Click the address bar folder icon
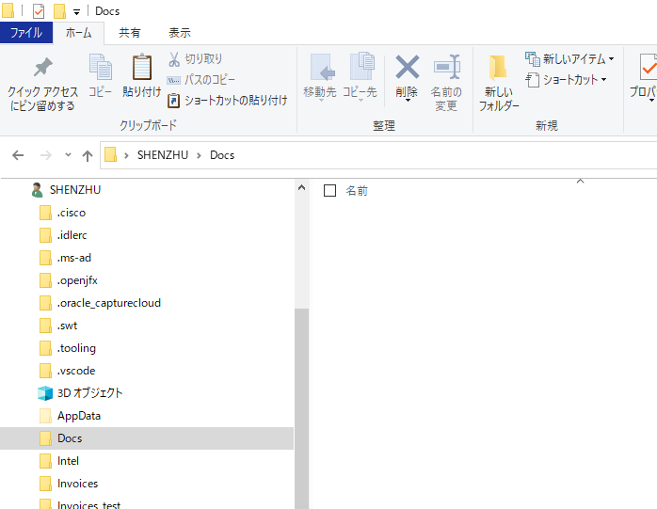 pos(111,154)
